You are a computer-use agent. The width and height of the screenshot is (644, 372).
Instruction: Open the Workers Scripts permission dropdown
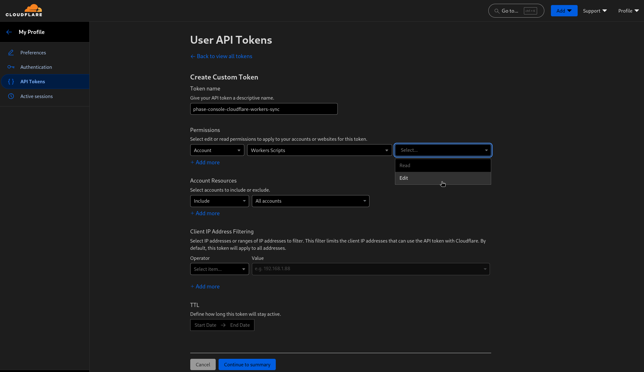click(x=319, y=150)
